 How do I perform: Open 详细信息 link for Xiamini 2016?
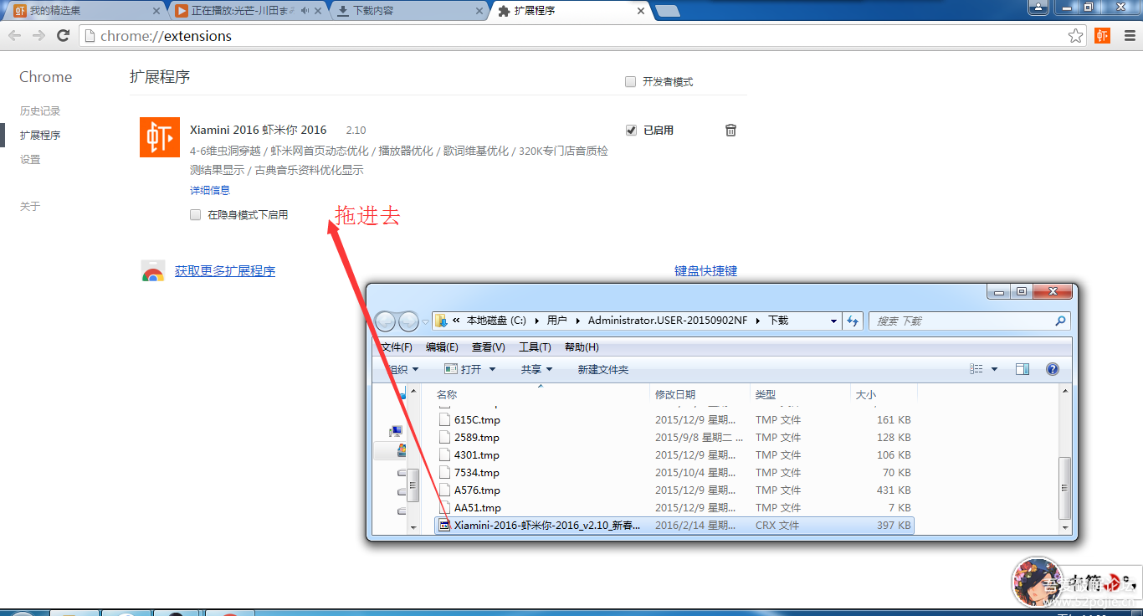coord(210,190)
